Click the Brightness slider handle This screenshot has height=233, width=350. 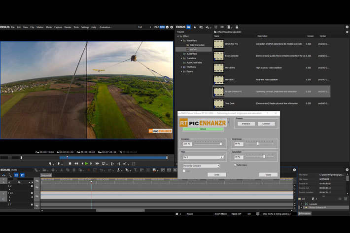point(258,144)
